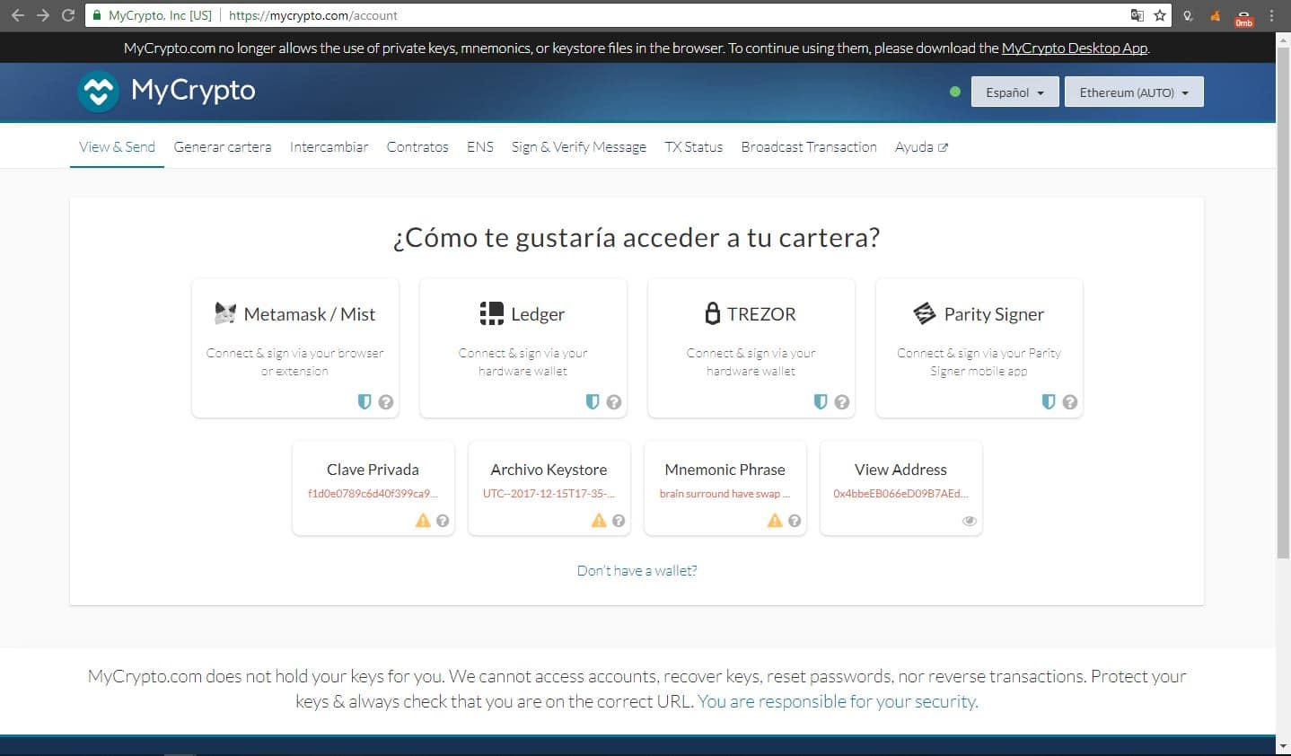Click the shield icon on the Parity Signer card

(x=1049, y=402)
